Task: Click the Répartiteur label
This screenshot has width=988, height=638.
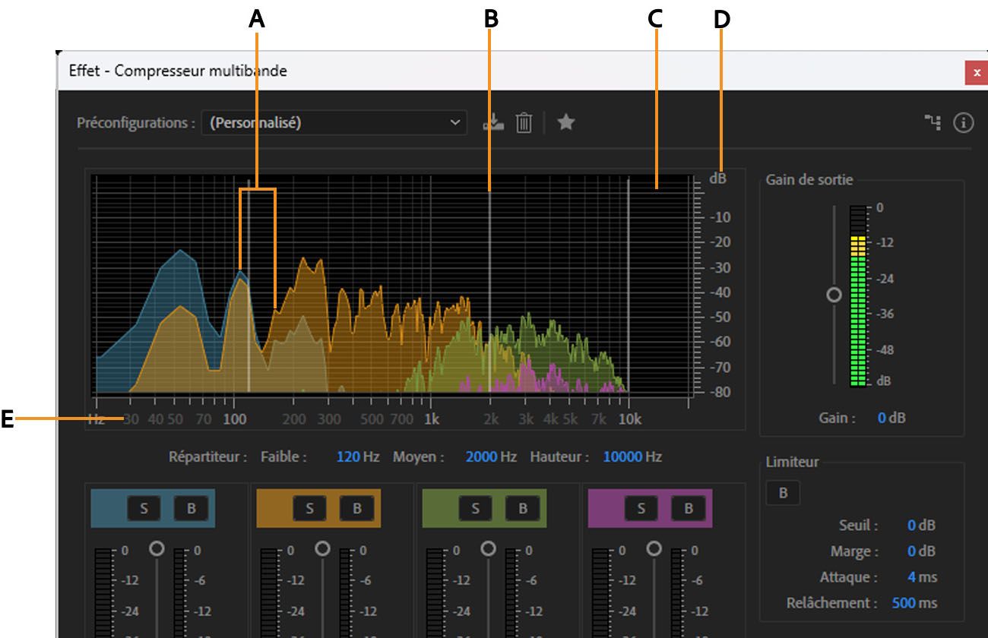Action: tap(208, 457)
